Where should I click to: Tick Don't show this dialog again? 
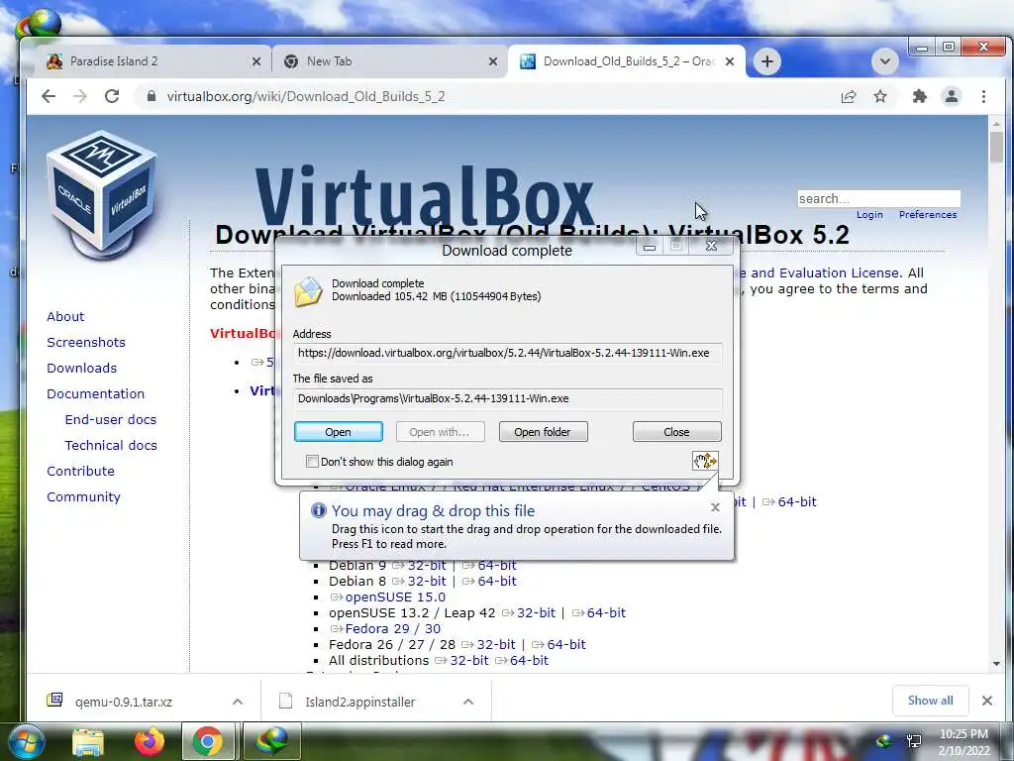point(312,462)
